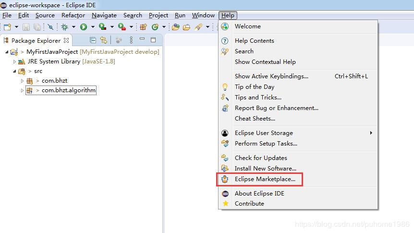Maximize the Package Explorer panel
The height and width of the screenshot is (233, 414).
tap(153, 40)
